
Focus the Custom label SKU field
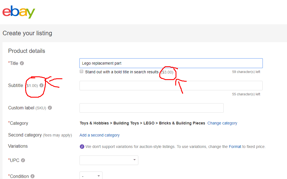click(x=151, y=108)
